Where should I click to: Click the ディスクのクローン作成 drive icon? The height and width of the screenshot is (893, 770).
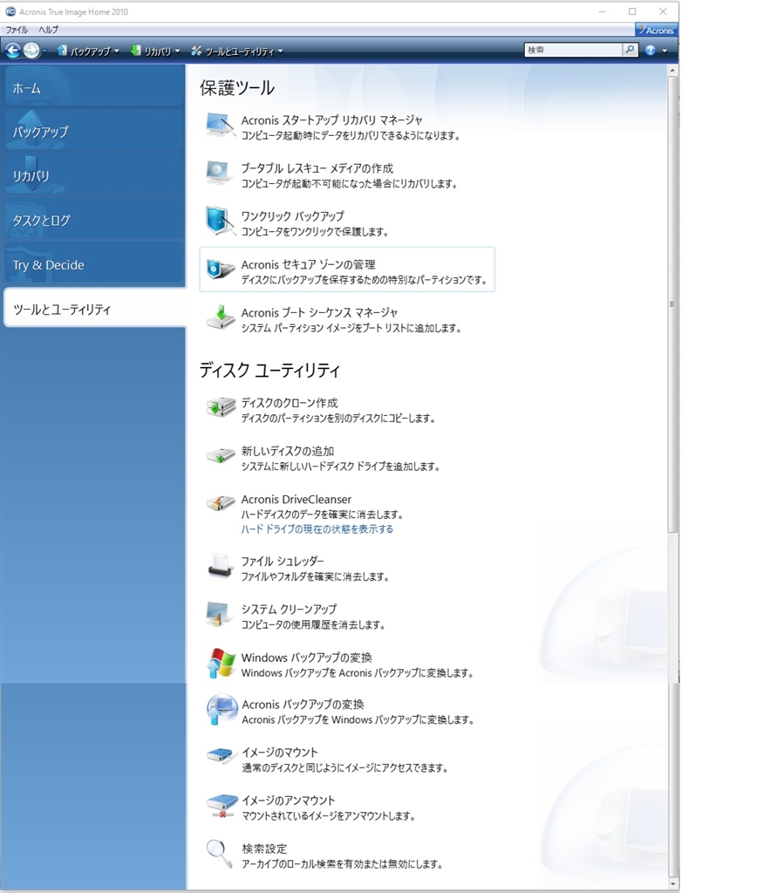tap(220, 408)
